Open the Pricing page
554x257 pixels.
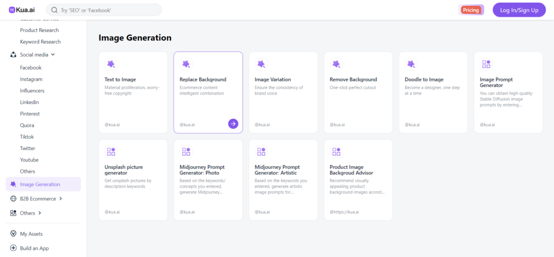[471, 10]
